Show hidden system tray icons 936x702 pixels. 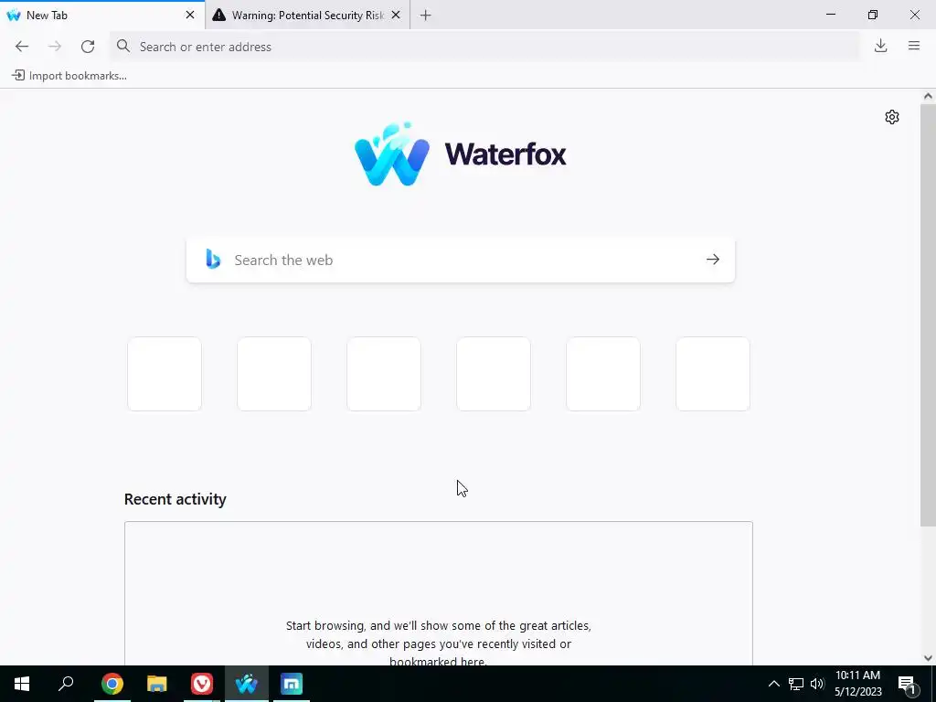[x=773, y=684]
